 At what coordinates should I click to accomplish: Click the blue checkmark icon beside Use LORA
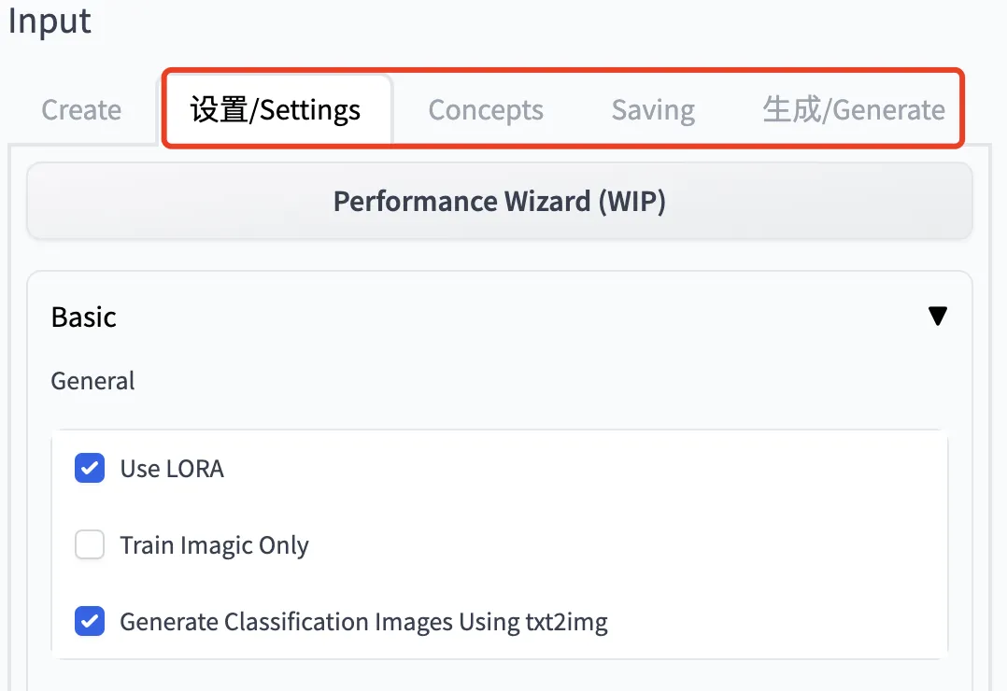(90, 468)
